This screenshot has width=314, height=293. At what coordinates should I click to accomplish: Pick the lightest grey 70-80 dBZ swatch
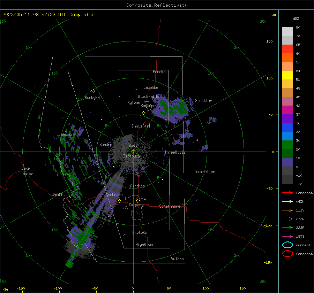pos(287,32)
